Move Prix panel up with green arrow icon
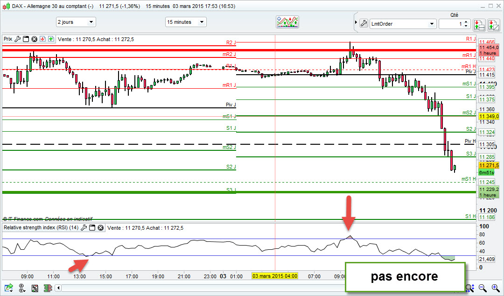504x296 pixels. click(51, 39)
